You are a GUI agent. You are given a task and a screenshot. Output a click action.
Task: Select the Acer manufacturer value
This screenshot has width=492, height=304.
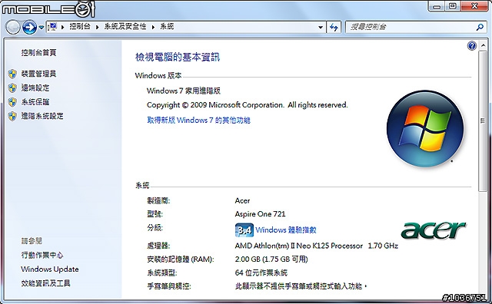242,201
